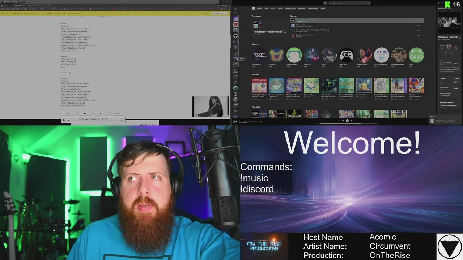
Task: Click Search for something new button
Action: click(449, 105)
